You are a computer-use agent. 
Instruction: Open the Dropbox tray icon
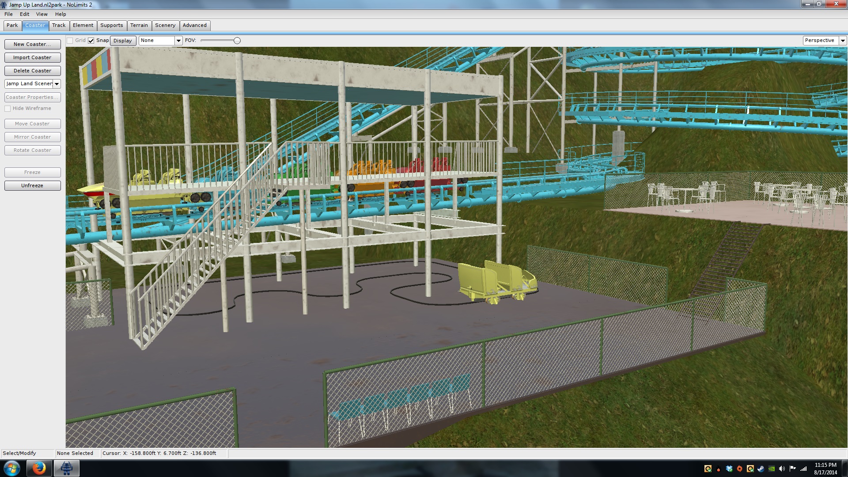click(729, 469)
